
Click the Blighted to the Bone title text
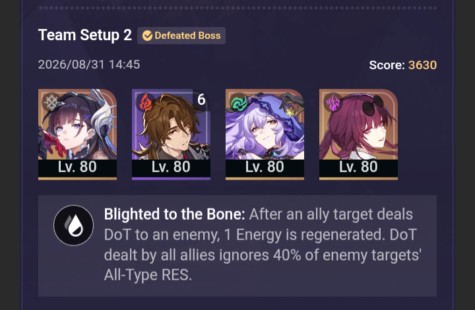coord(174,214)
